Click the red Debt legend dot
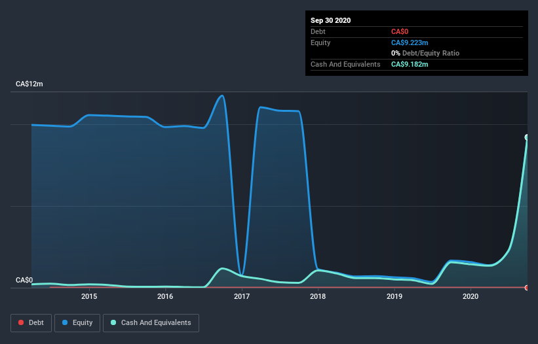The image size is (538, 344). 21,322
